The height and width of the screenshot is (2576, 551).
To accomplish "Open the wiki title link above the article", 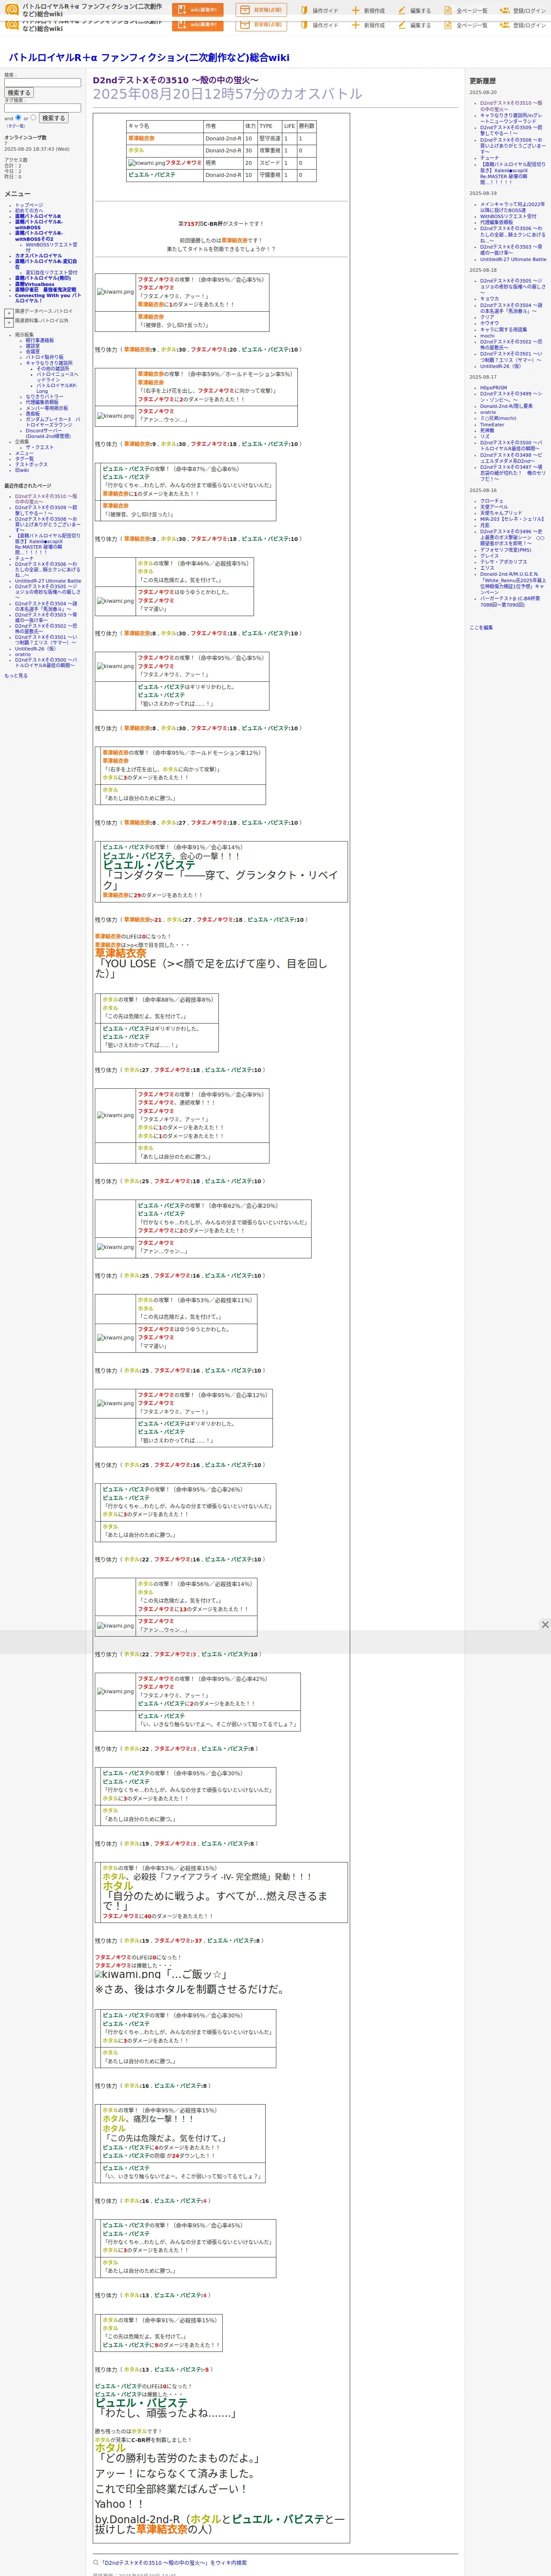I will pyautogui.click(x=149, y=57).
